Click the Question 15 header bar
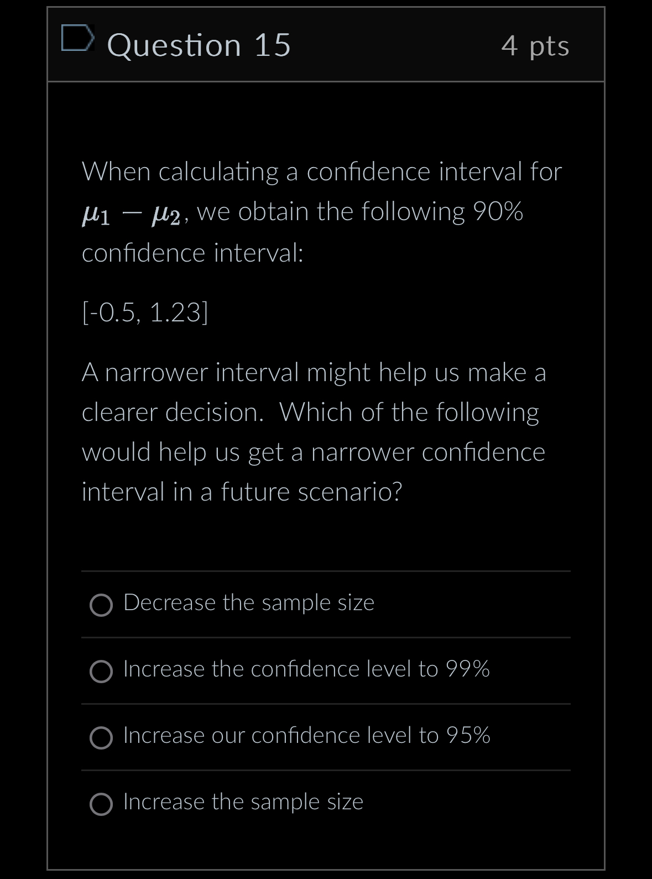This screenshot has width=652, height=879. pos(326,44)
